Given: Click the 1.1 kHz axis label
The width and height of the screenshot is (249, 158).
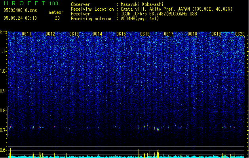Looking at the screenshot, I should click(3, 51).
